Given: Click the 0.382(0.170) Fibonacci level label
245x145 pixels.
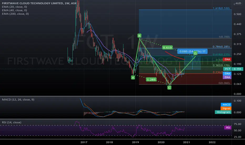Looking at the screenshot, I should pos(221,65).
